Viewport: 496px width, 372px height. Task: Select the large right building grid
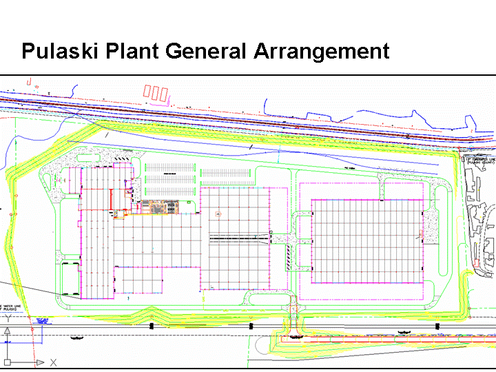point(365,241)
